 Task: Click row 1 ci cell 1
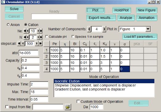(x=95, y=50)
